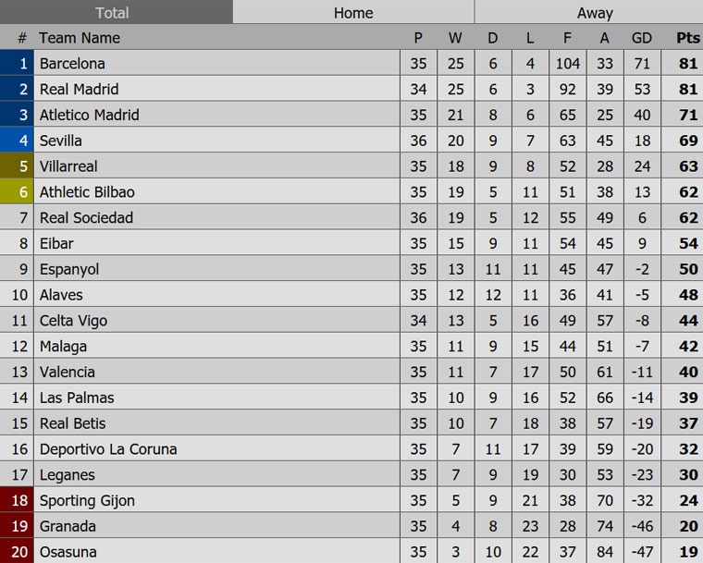This screenshot has height=563, width=703.
Task: Click the P (played) column header
Action: [418, 38]
